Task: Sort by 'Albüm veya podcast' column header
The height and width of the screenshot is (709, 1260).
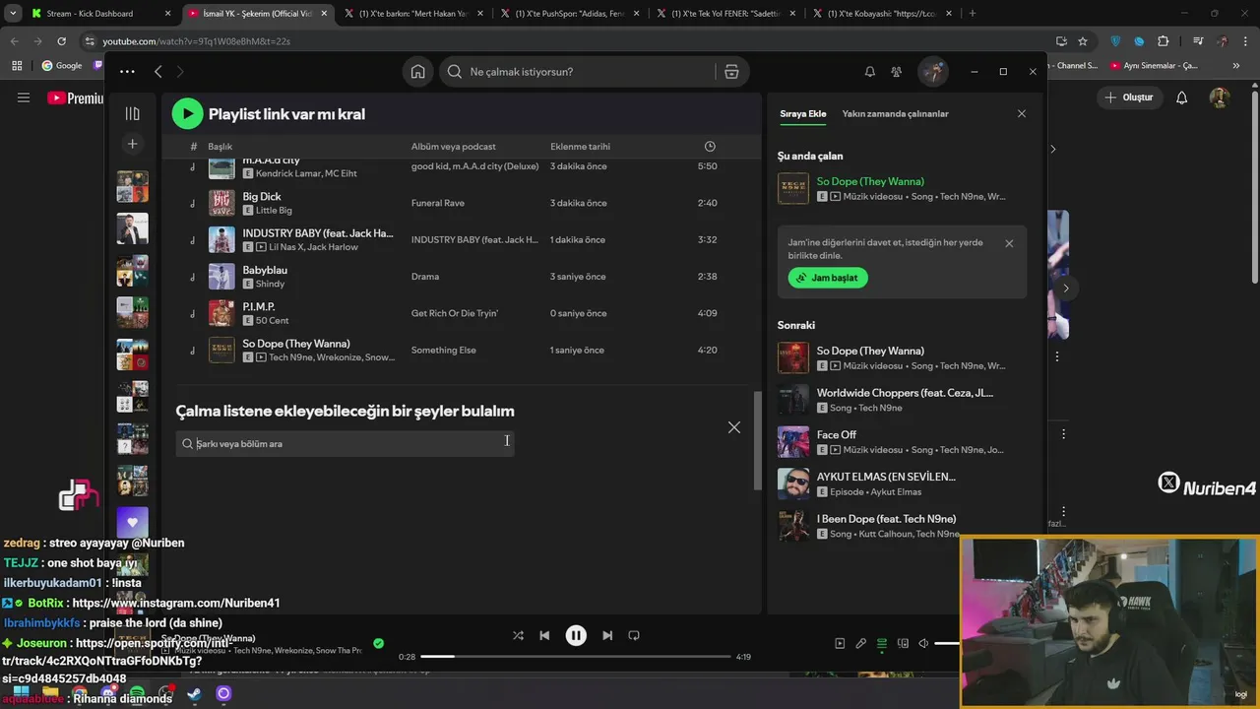Action: (x=454, y=147)
